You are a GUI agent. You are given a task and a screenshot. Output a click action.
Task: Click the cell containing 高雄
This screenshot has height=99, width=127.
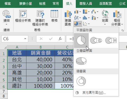pyautogui.click(x=17, y=73)
